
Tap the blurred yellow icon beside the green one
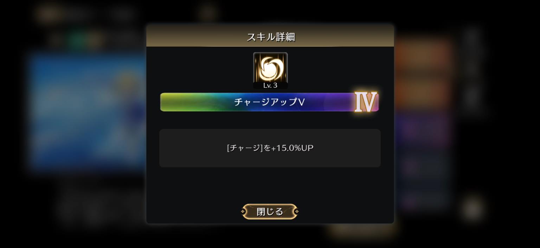click(x=94, y=40)
